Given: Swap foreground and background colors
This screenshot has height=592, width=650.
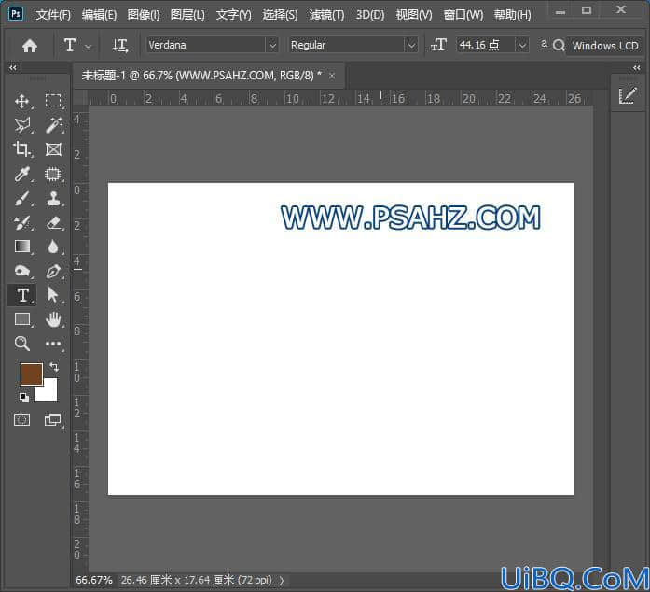Looking at the screenshot, I should click(x=54, y=367).
